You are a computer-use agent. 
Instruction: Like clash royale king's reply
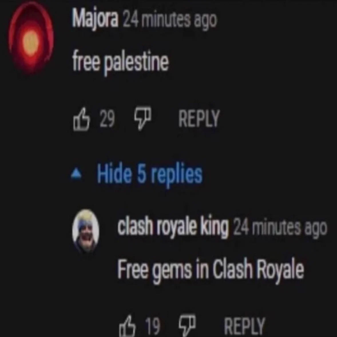127,326
